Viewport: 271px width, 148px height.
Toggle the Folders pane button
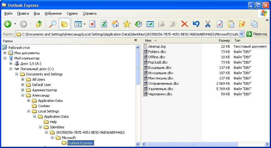click(64, 24)
